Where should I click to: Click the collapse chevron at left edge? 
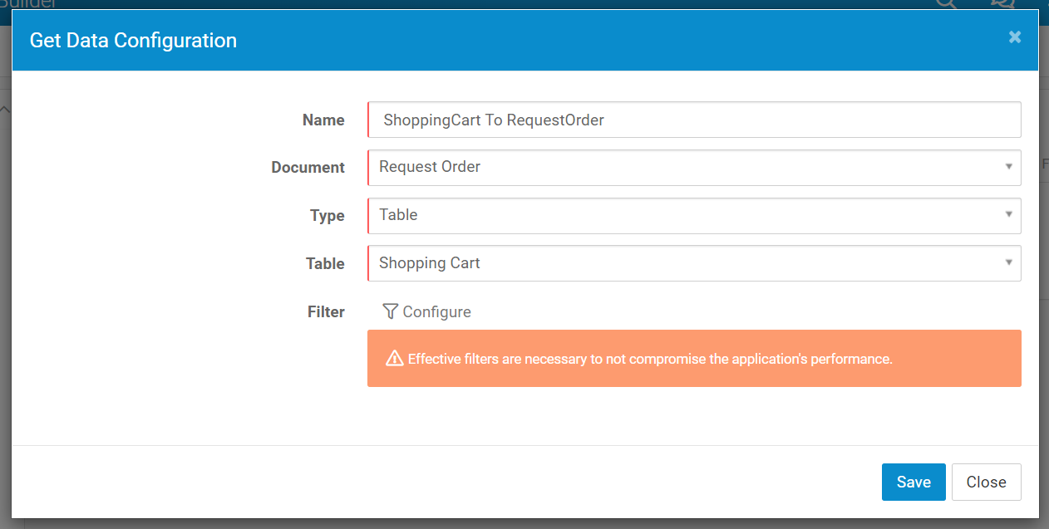pos(4,110)
